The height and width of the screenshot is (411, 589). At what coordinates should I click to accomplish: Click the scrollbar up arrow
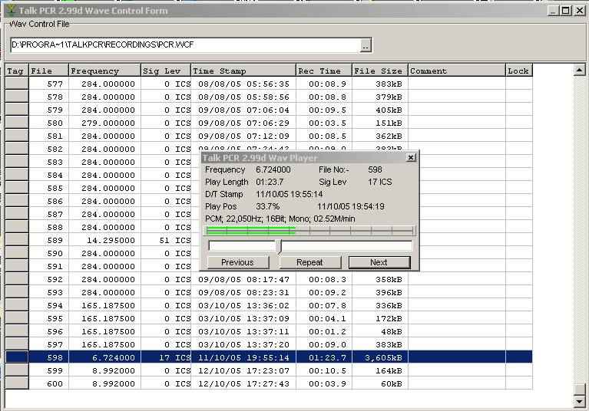[x=580, y=70]
